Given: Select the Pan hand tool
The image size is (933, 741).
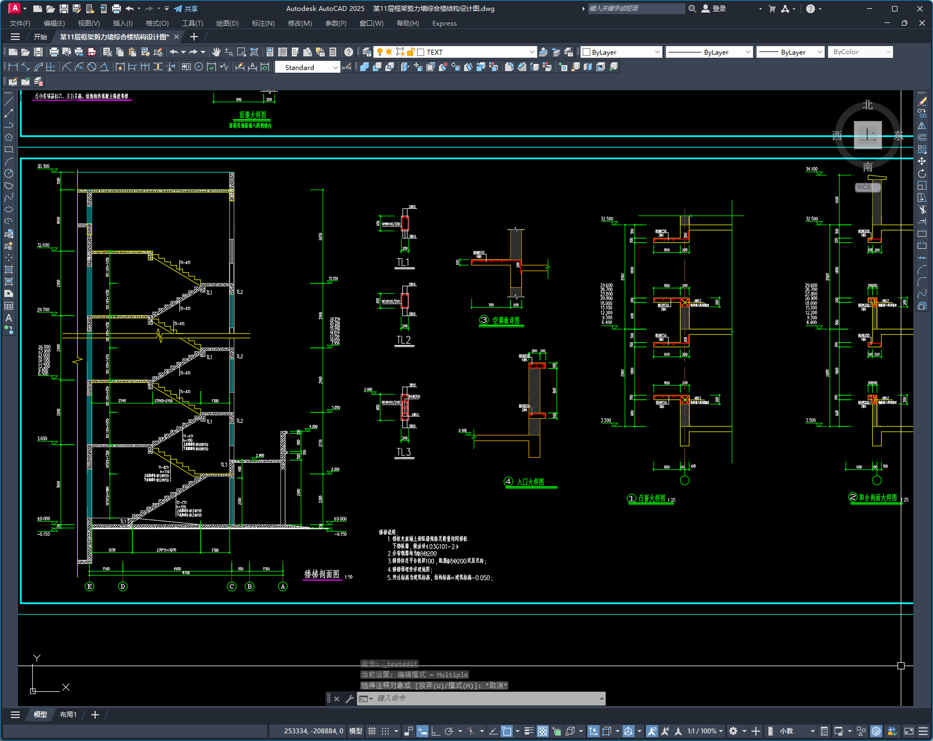Looking at the screenshot, I should point(216,52).
